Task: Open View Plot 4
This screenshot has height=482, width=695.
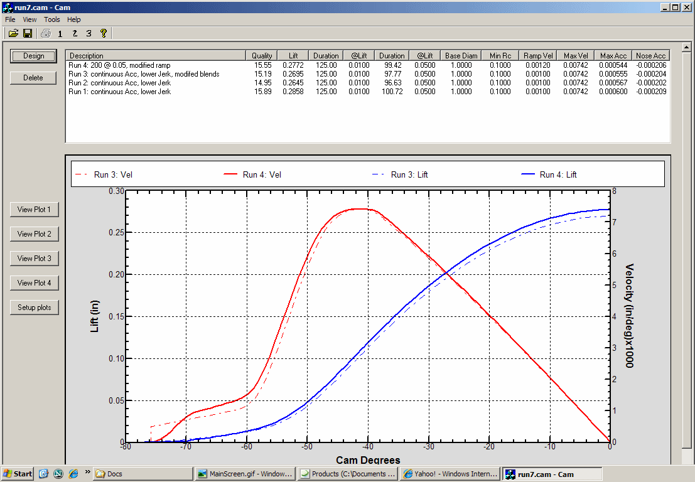Action: 34,282
